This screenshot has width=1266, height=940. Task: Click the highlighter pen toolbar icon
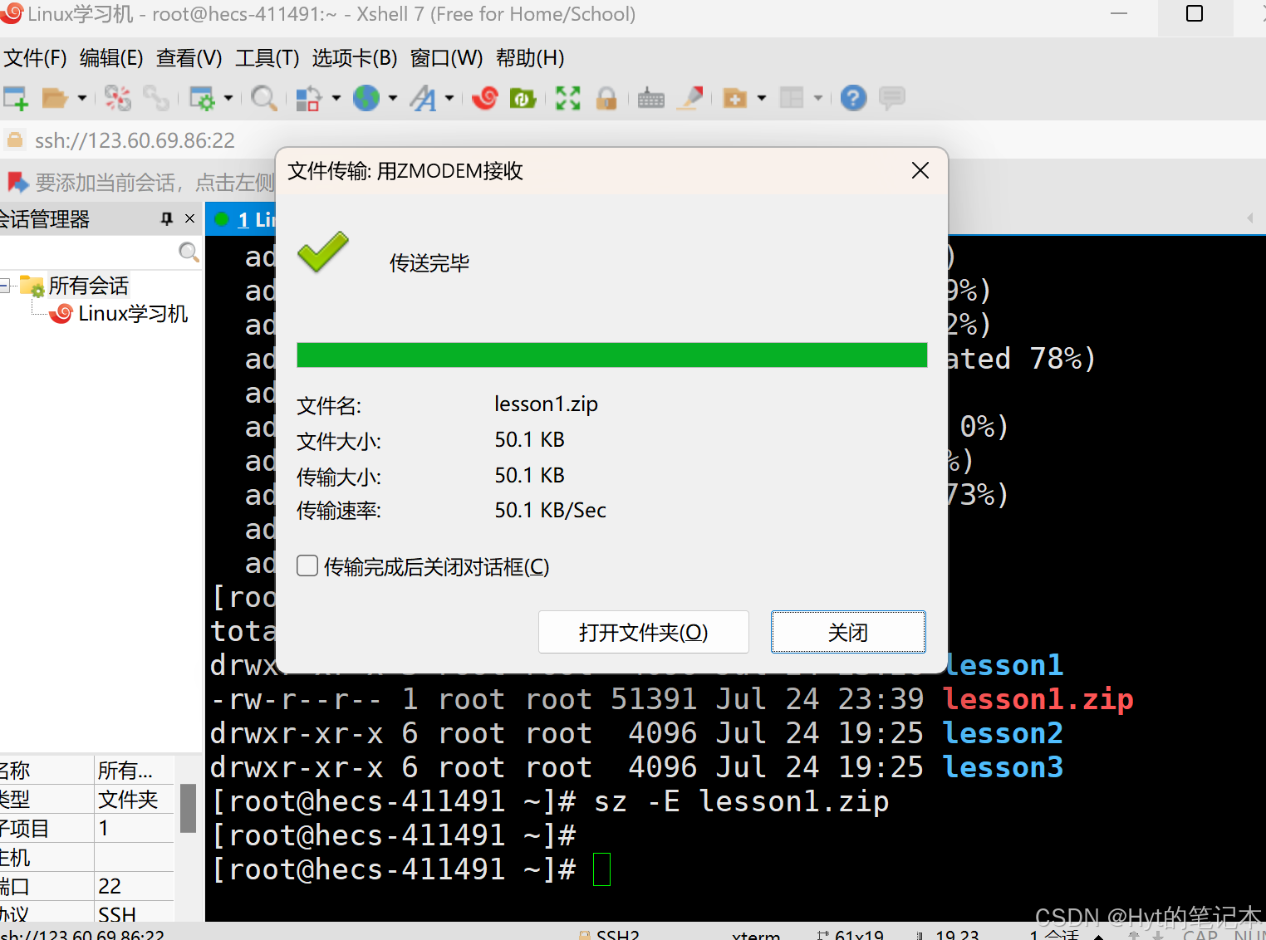[690, 98]
